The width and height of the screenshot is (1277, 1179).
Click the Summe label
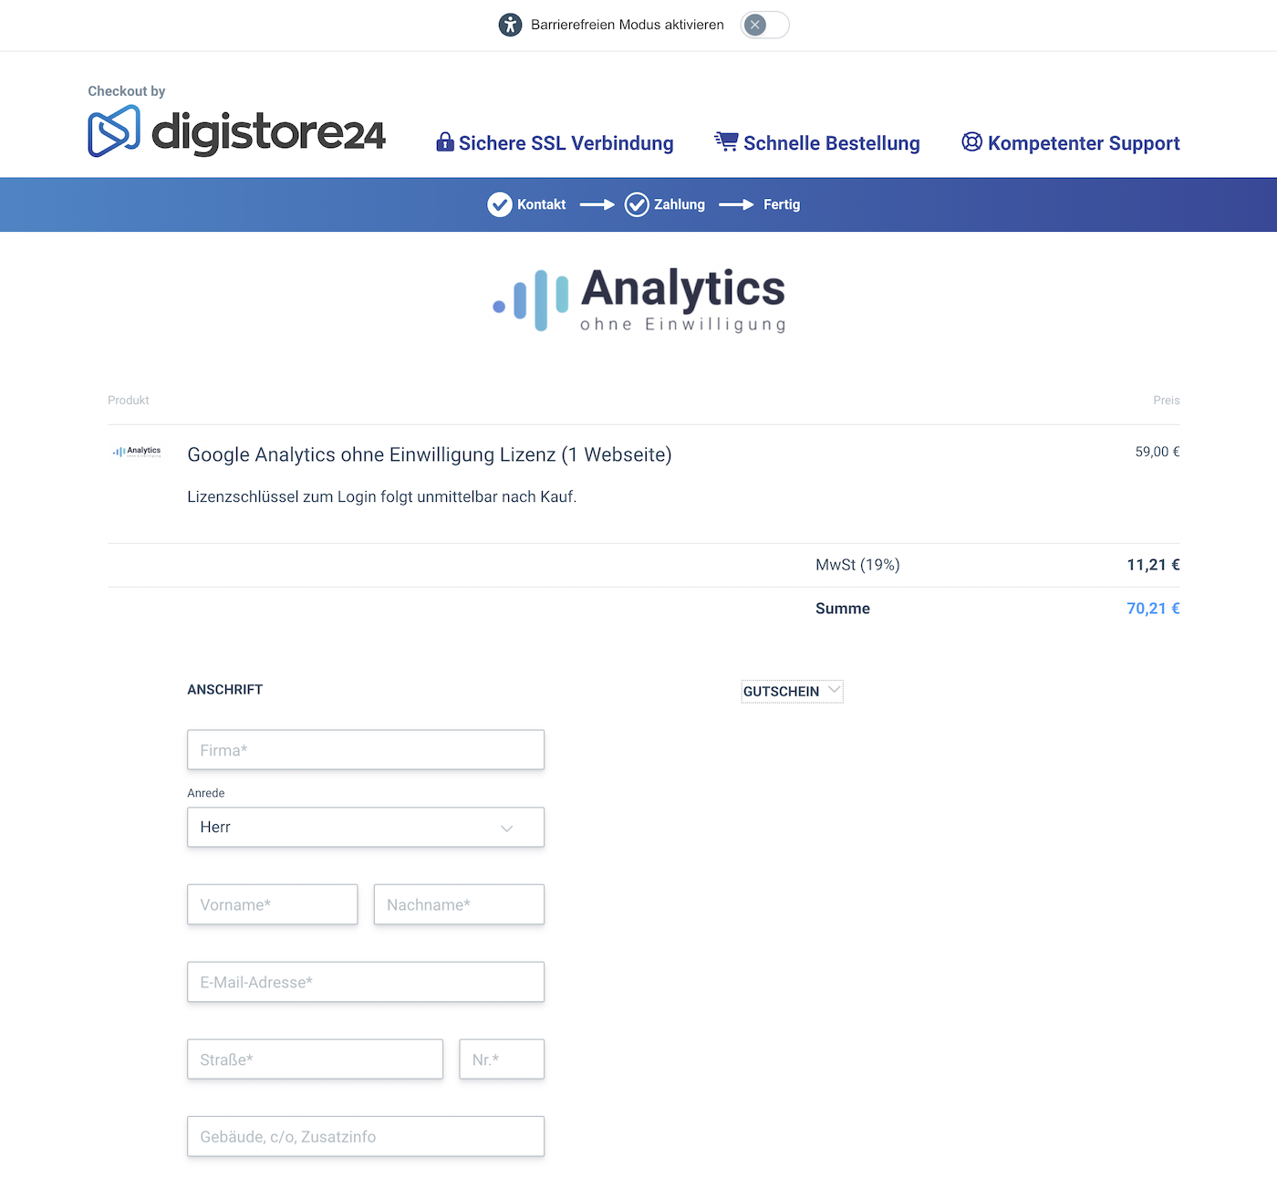pos(843,609)
